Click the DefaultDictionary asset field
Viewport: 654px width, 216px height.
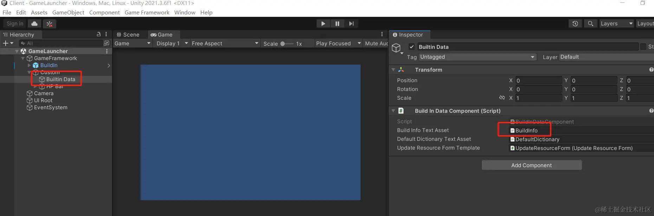click(582, 139)
